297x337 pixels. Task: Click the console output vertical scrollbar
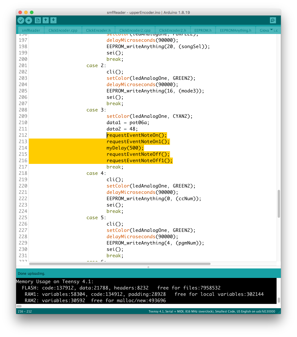[x=279, y=300]
